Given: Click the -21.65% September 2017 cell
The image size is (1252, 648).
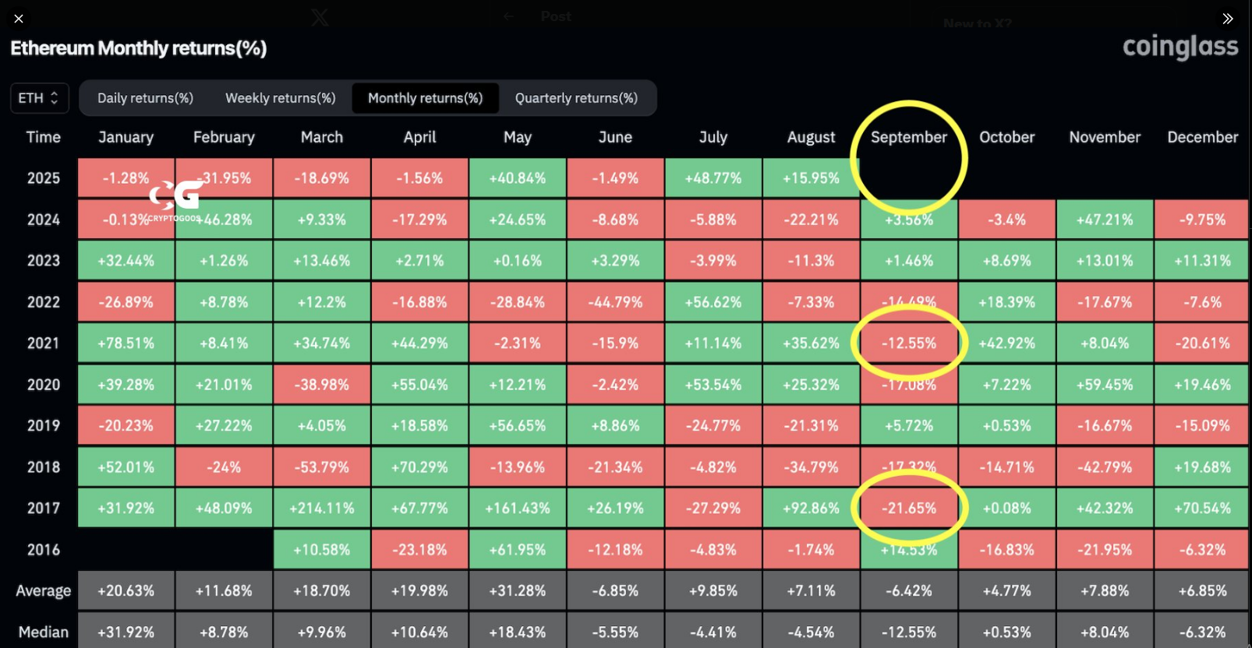Looking at the screenshot, I should 909,509.
